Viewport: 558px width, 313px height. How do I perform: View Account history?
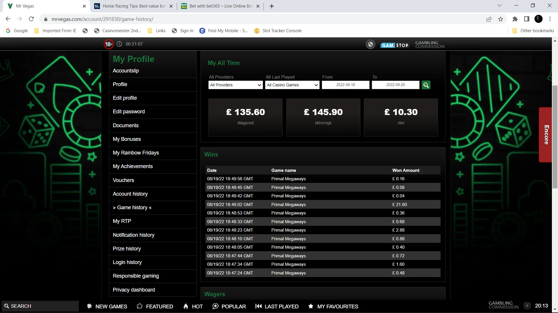pyautogui.click(x=130, y=194)
